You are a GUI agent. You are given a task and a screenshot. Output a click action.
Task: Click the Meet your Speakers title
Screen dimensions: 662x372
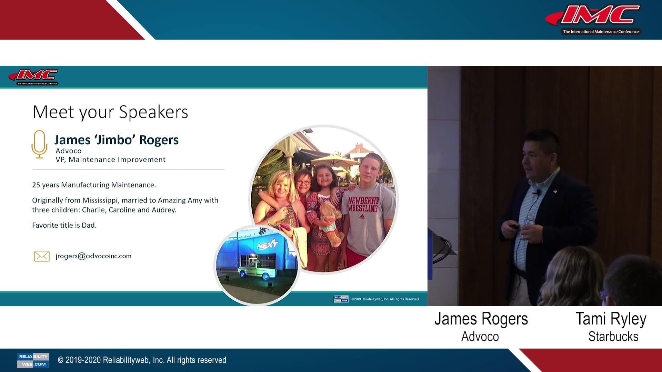(x=110, y=112)
